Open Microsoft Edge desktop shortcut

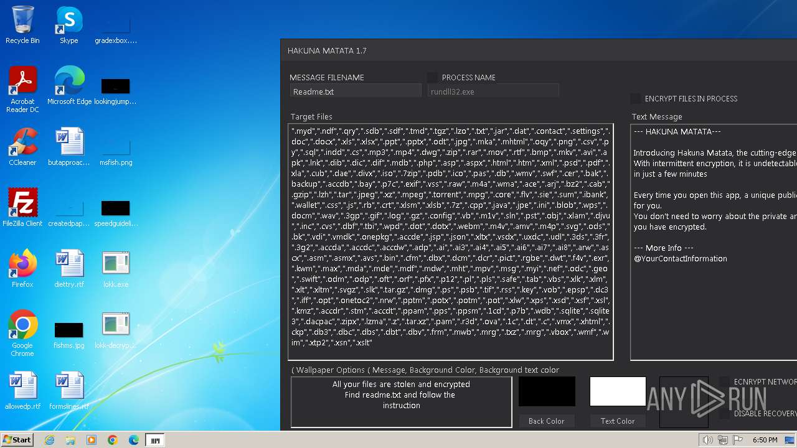(69, 86)
